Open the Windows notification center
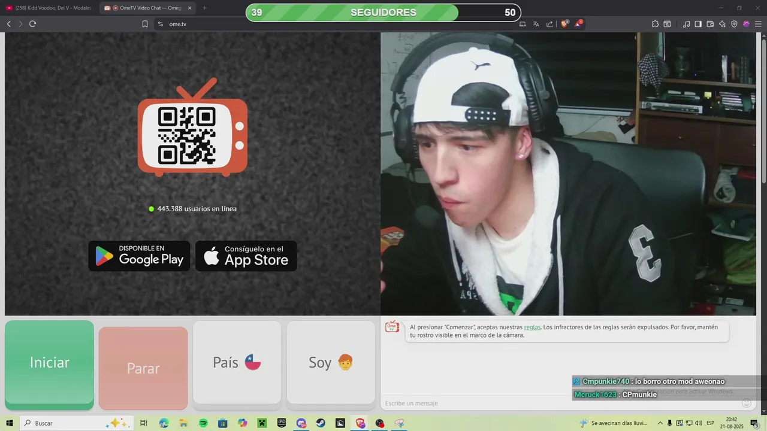767x431 pixels. pos(754,423)
